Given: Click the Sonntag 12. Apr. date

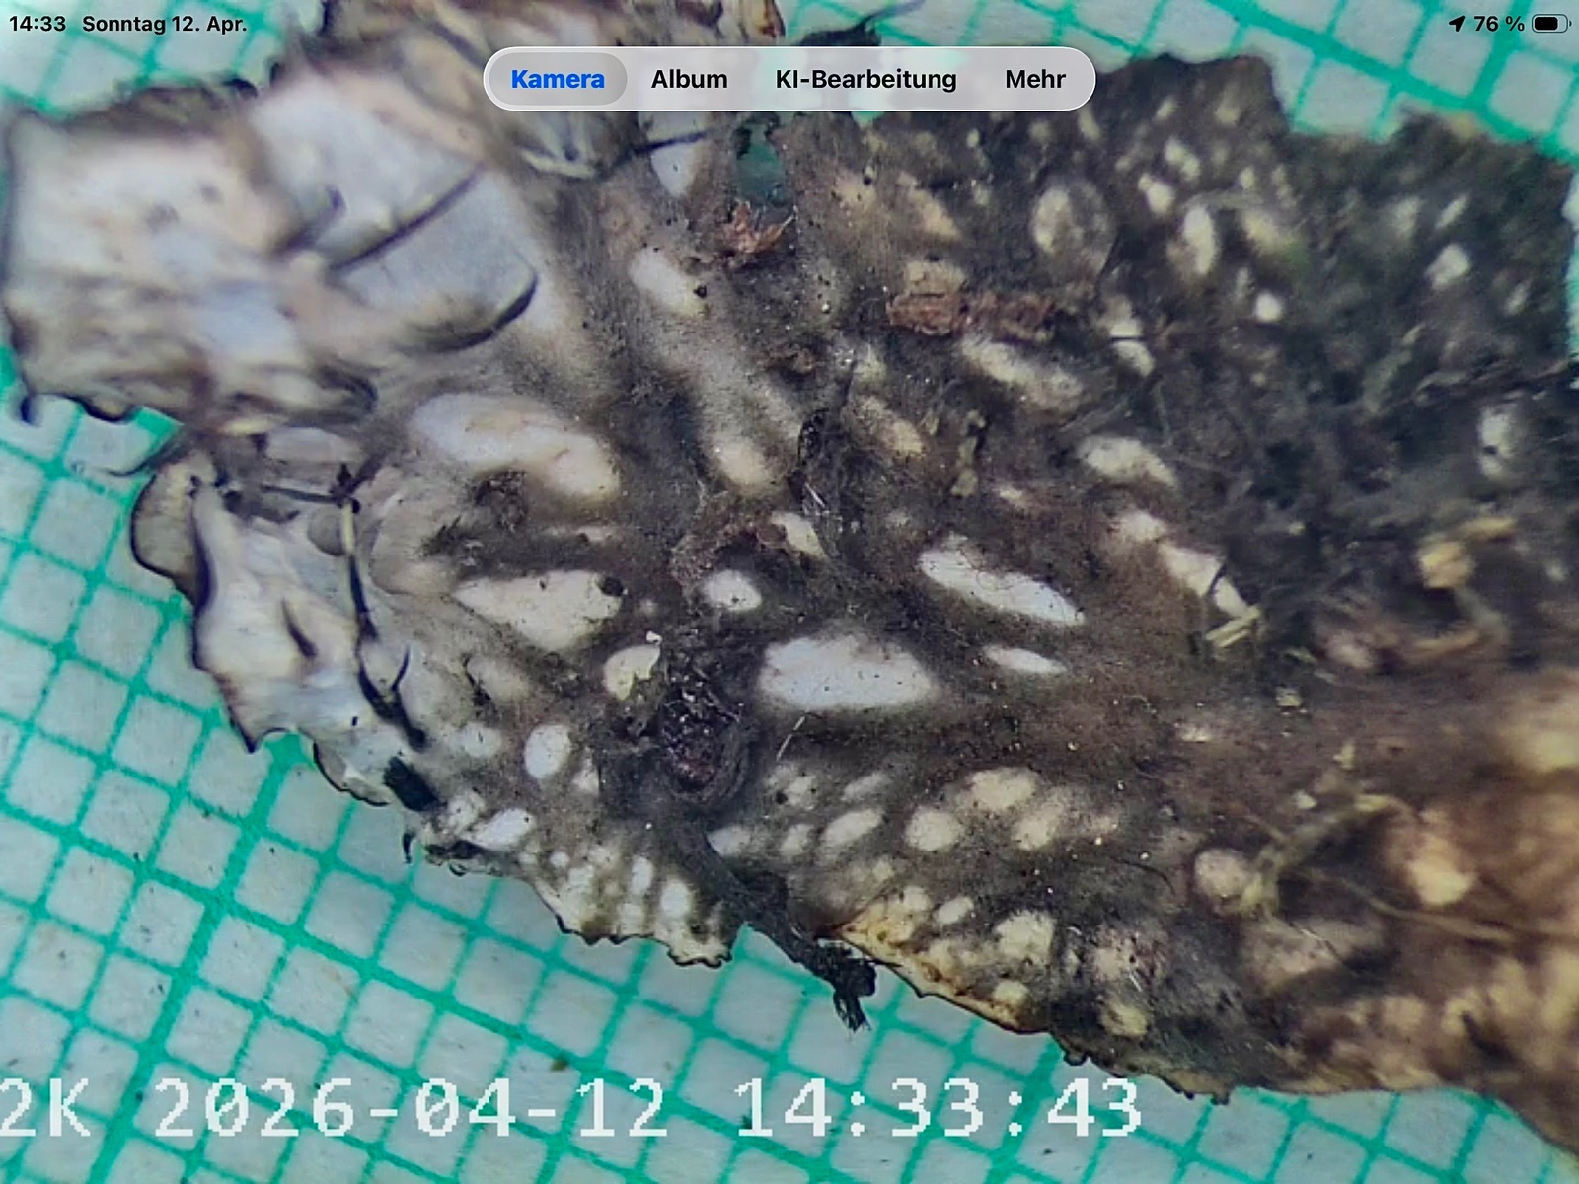Looking at the screenshot, I should click(x=164, y=24).
